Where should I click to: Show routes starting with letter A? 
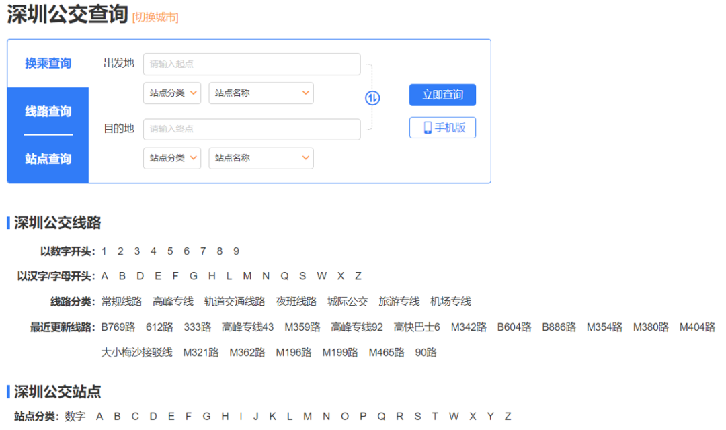pyautogui.click(x=105, y=276)
